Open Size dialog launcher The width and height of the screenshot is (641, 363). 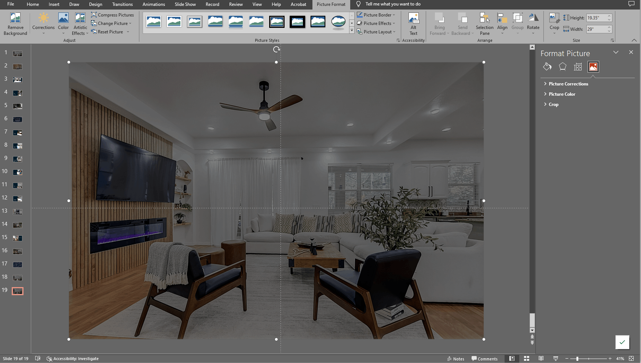pos(612,40)
